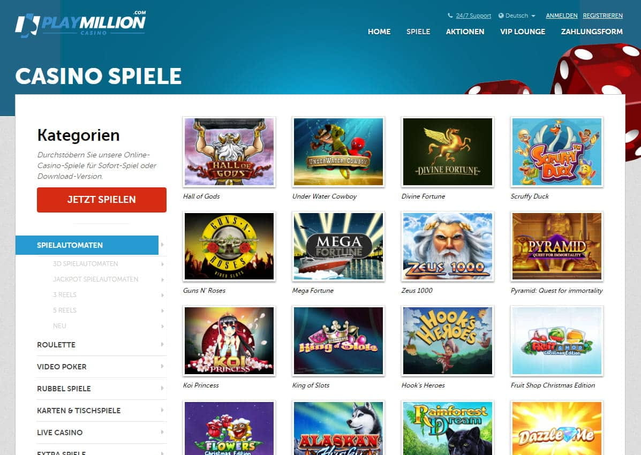
Task: Select Jackpot Spielautomaten subcategory
Action: coord(95,279)
